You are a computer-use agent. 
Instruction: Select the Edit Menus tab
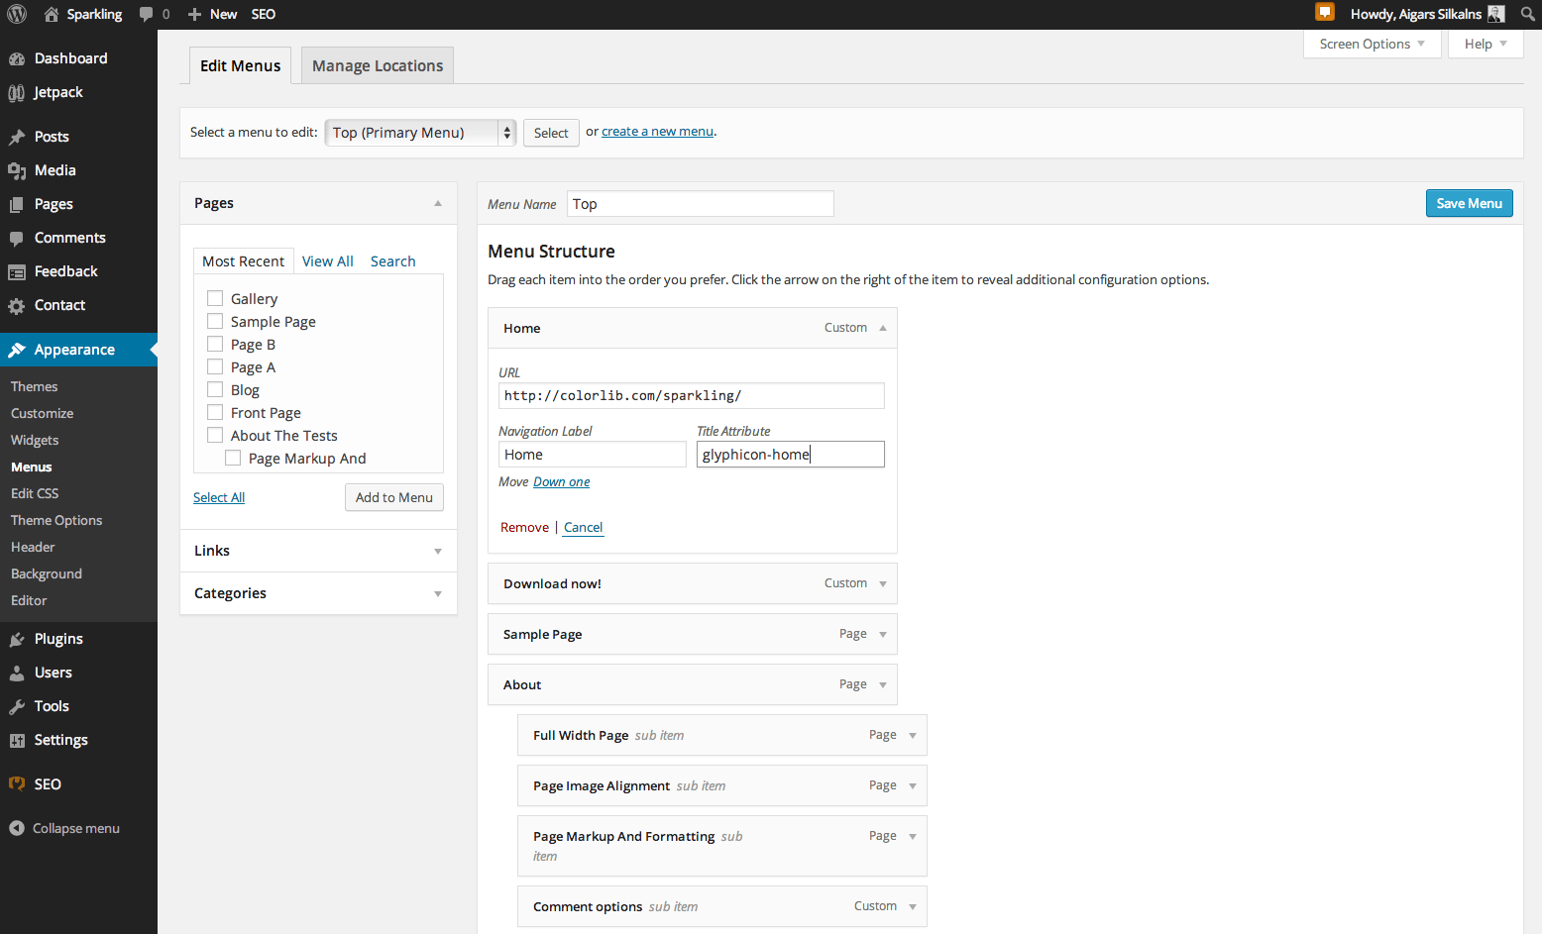click(240, 65)
